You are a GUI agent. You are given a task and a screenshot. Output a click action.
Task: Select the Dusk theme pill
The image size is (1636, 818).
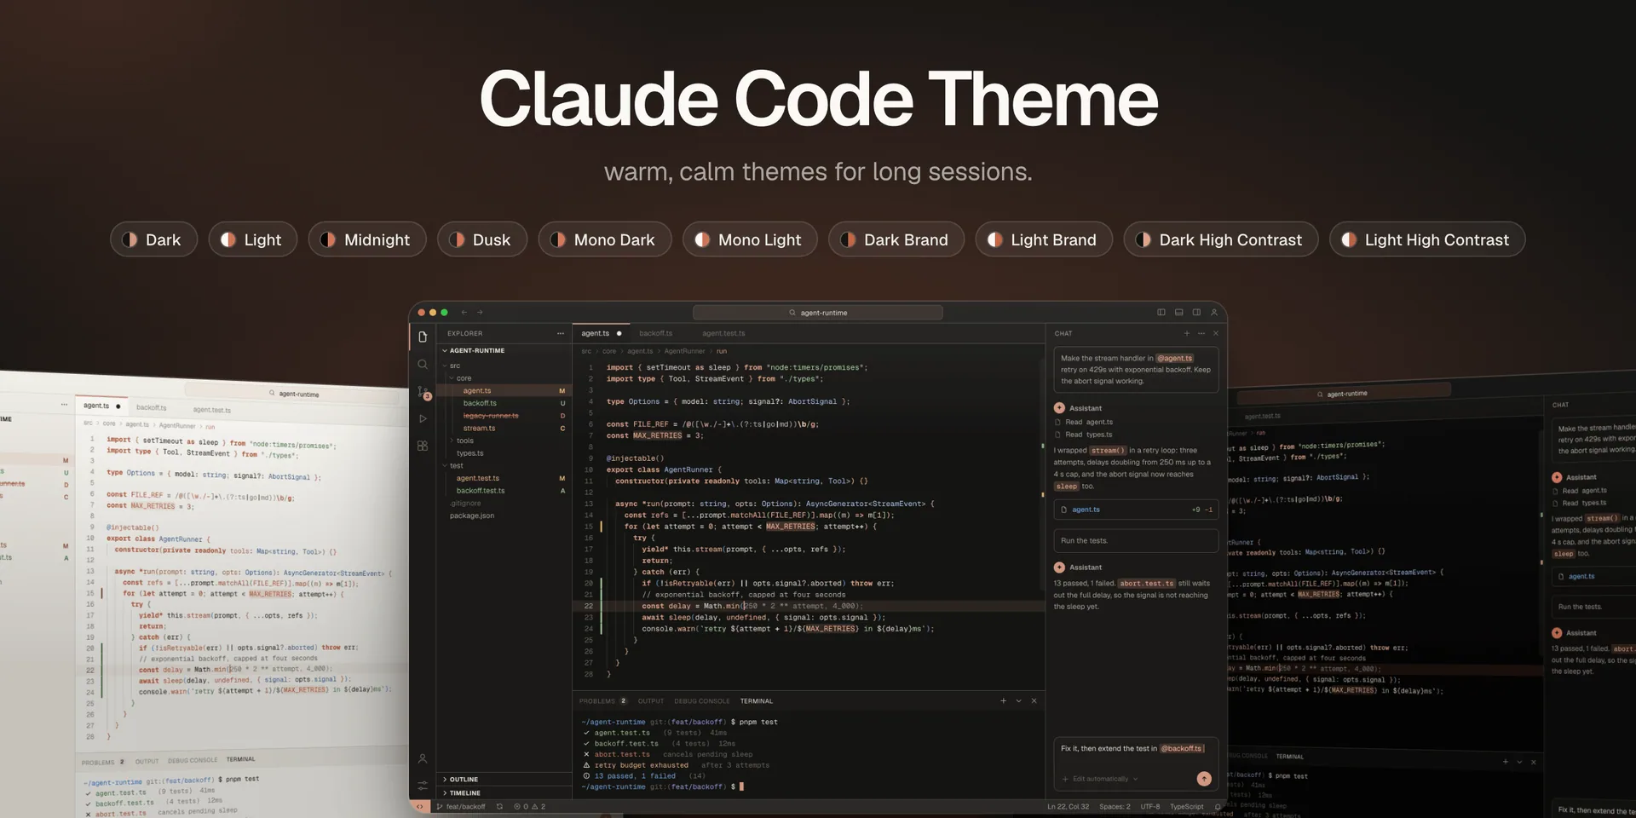pos(482,239)
